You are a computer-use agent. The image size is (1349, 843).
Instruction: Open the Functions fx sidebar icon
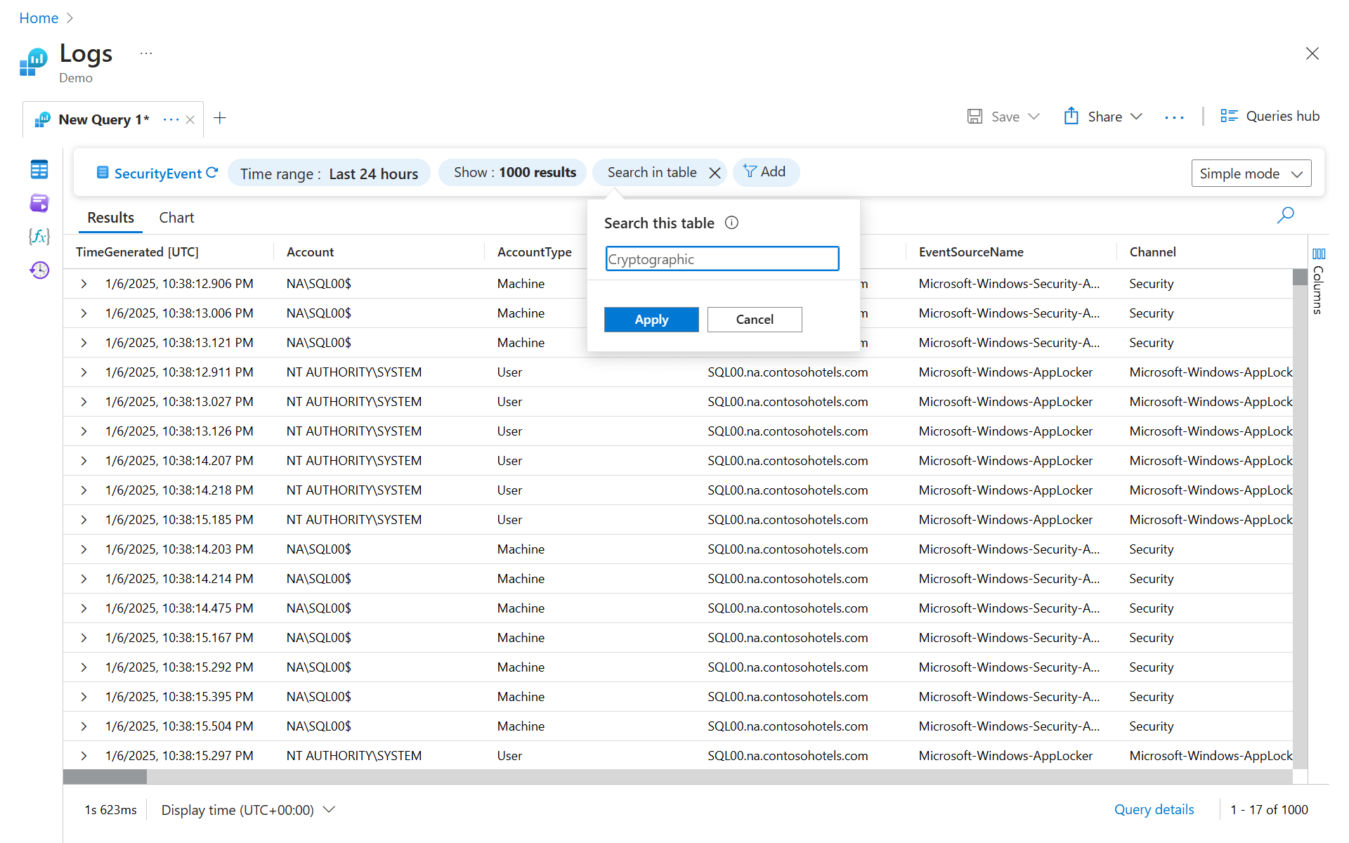pyautogui.click(x=39, y=236)
